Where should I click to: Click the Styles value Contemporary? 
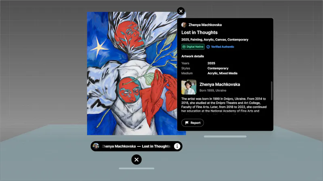[218, 68]
